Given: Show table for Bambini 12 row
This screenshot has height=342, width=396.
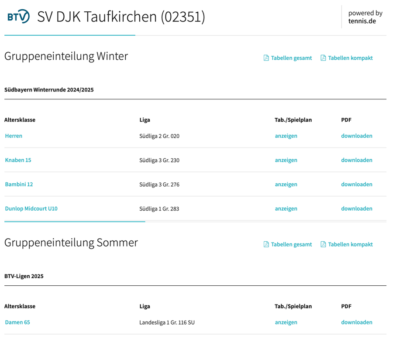Looking at the screenshot, I should coord(286,185).
